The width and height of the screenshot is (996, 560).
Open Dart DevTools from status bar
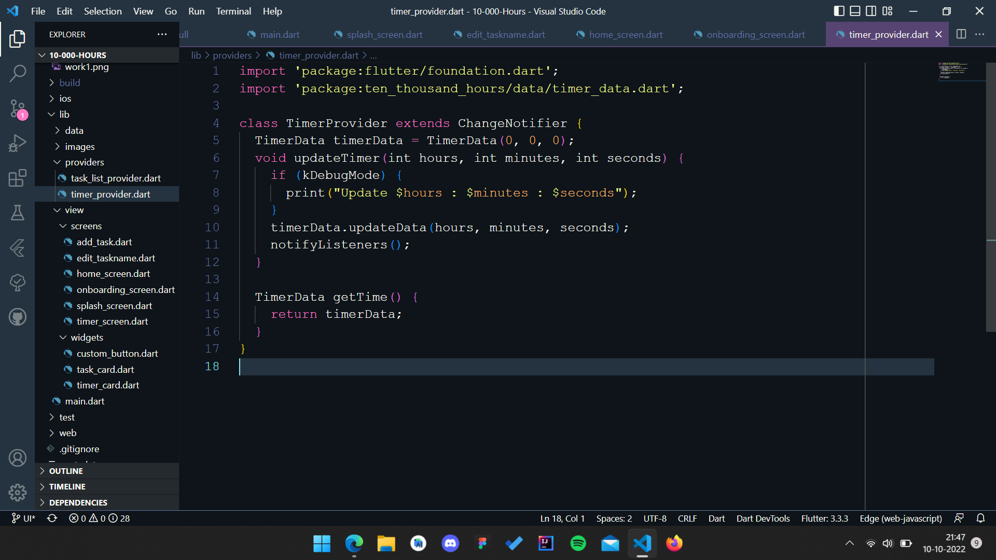click(x=763, y=518)
